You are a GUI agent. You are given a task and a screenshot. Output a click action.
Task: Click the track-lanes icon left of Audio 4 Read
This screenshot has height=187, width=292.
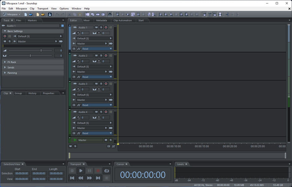(x=74, y=133)
